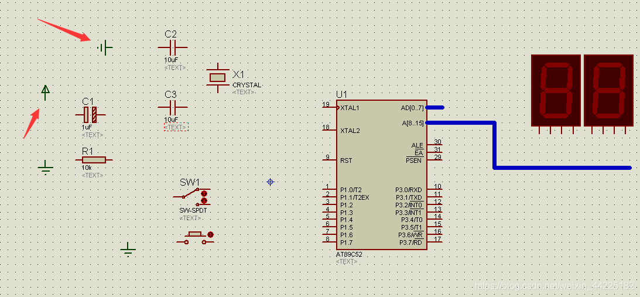
Task: Click the 'AT89C52' part name label
Action: coord(349,254)
